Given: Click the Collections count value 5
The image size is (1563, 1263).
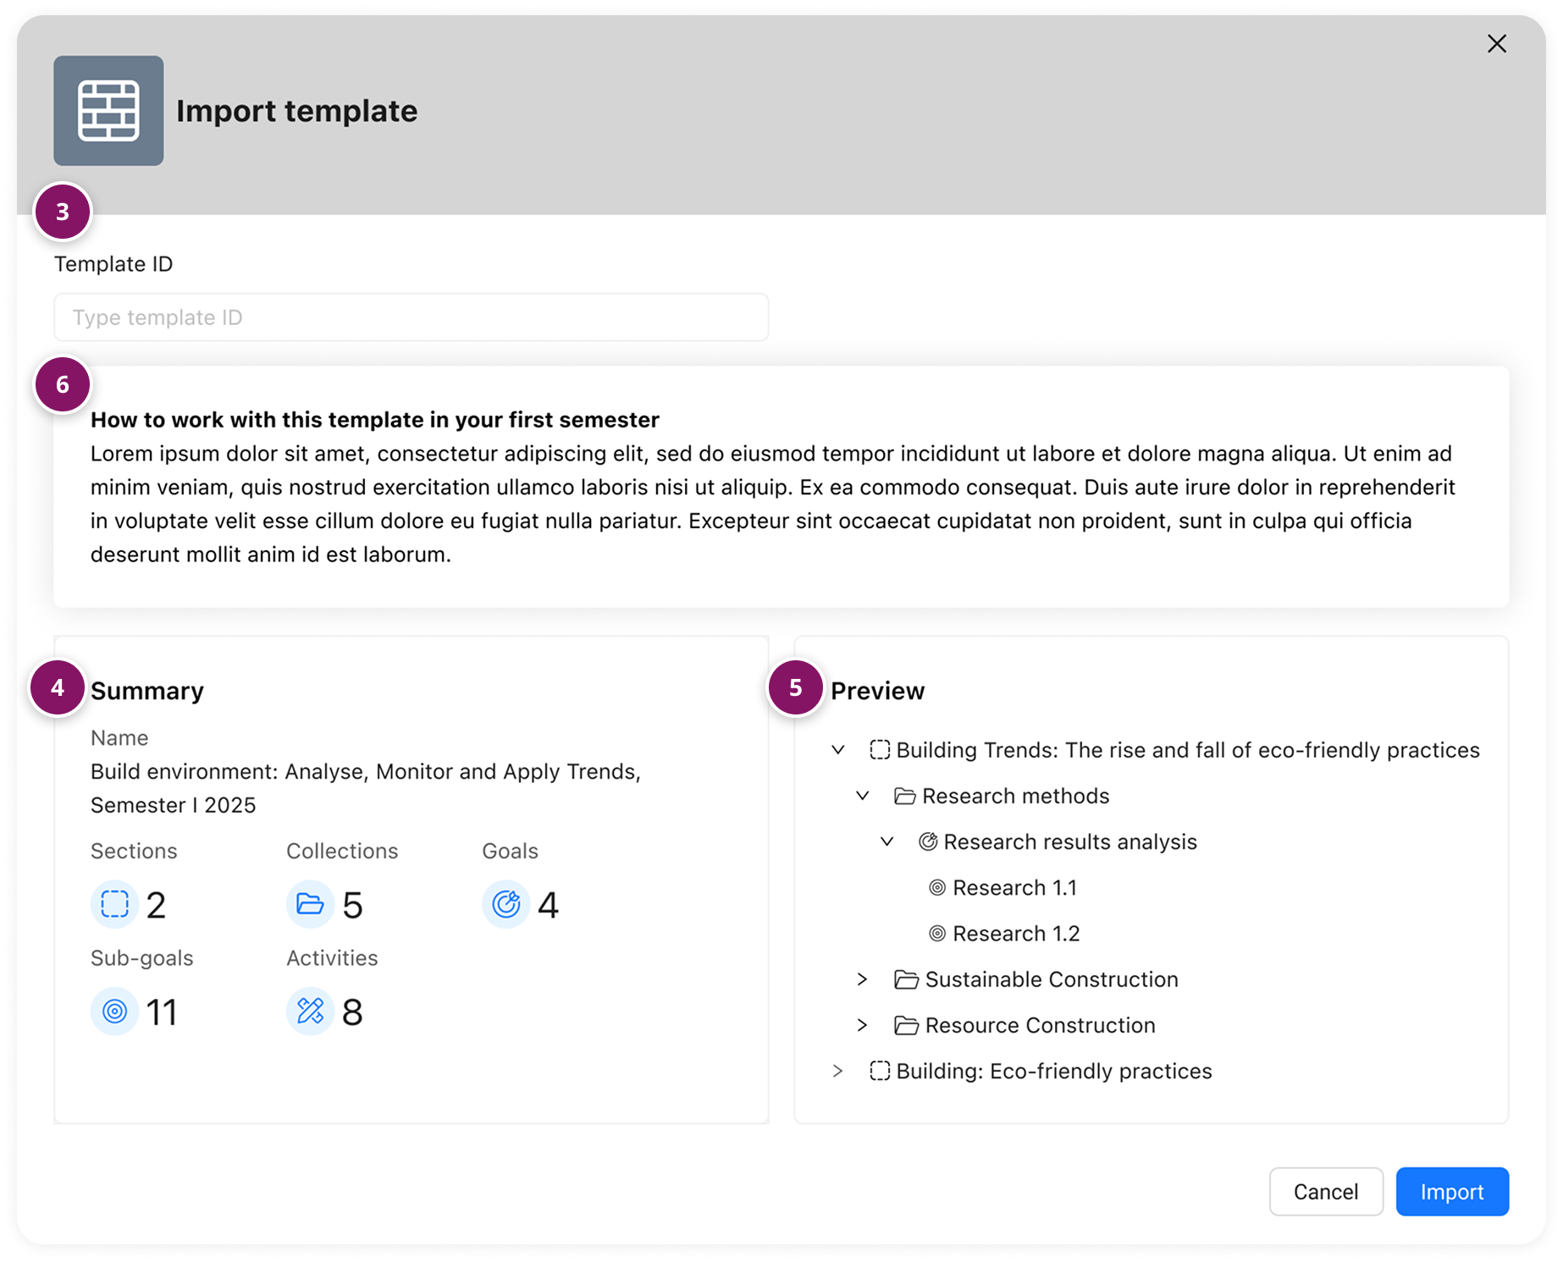Looking at the screenshot, I should point(352,905).
